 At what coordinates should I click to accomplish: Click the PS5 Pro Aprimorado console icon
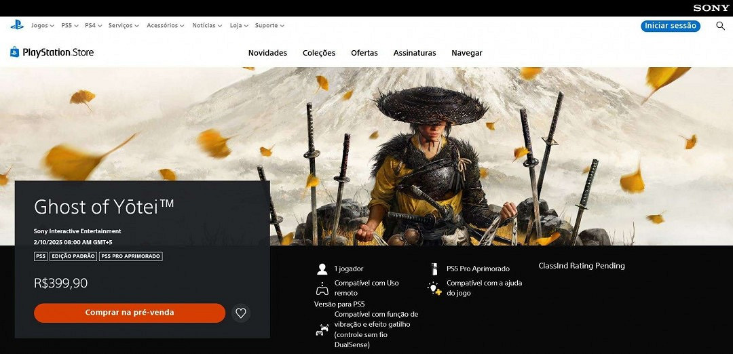(434, 269)
